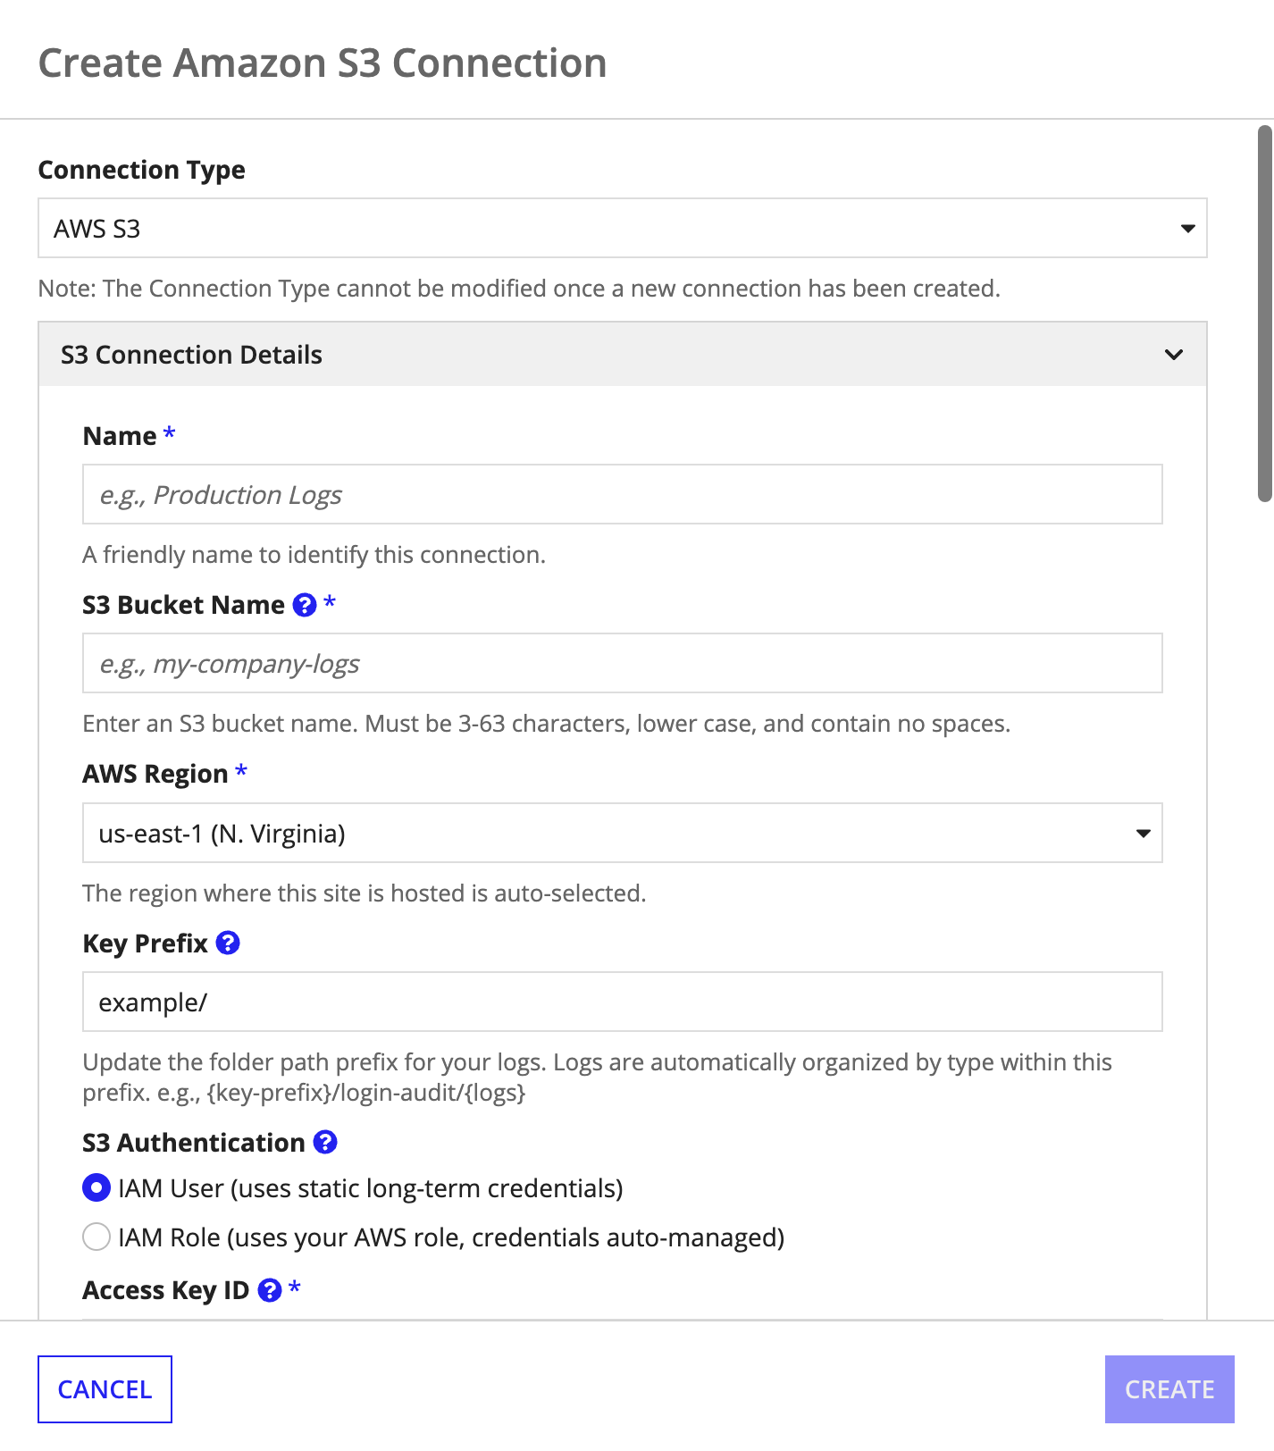
Task: Click the 'Create Amazon S3 Connection' title
Action: point(323,63)
